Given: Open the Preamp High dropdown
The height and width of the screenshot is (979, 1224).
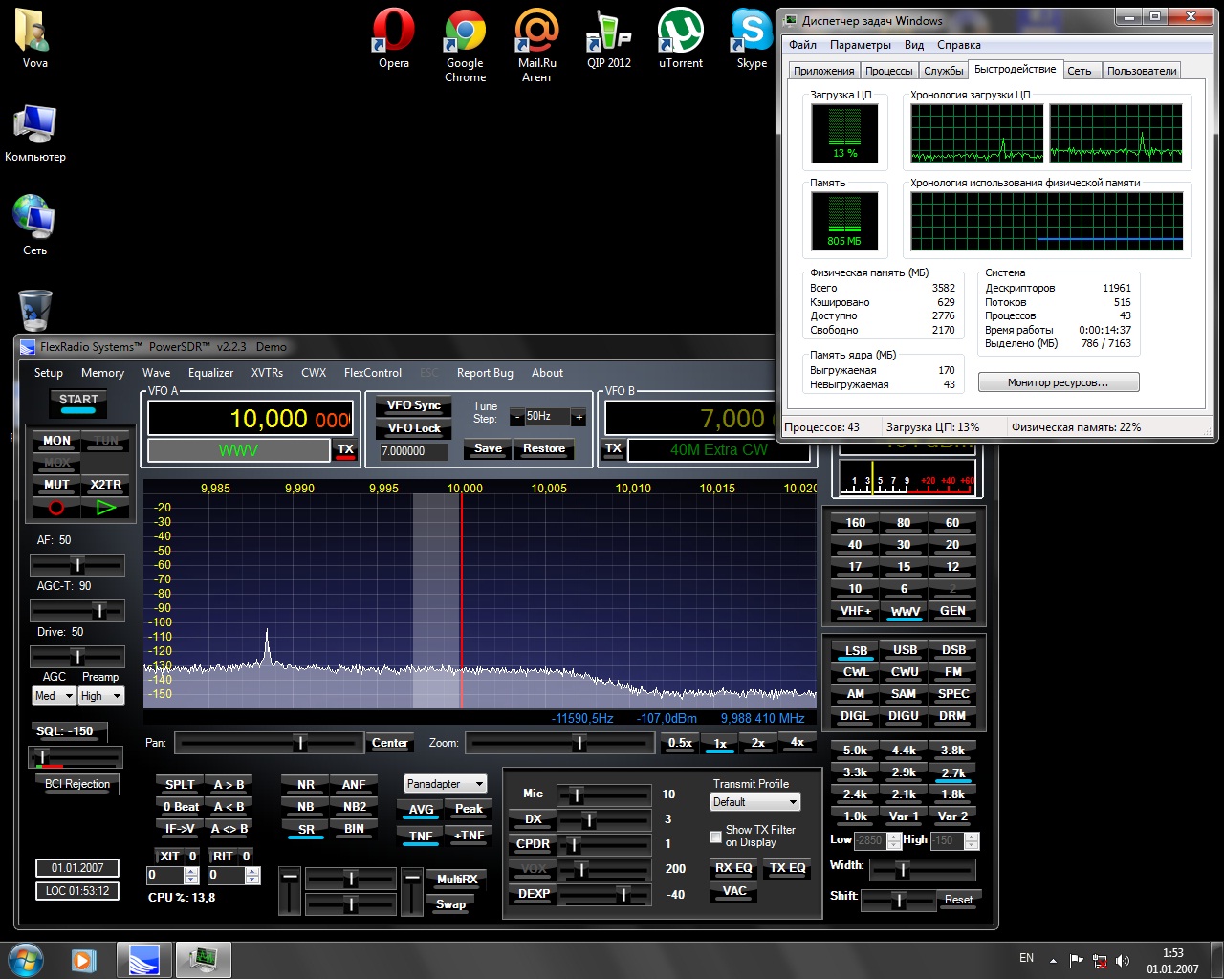Looking at the screenshot, I should click(101, 696).
